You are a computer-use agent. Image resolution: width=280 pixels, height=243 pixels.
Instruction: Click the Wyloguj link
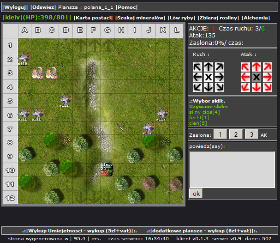coord(15,7)
